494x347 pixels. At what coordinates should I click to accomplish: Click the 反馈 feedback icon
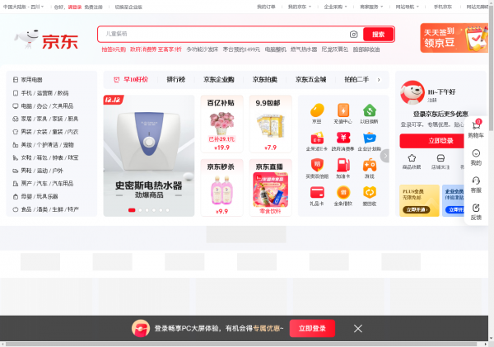(476, 210)
